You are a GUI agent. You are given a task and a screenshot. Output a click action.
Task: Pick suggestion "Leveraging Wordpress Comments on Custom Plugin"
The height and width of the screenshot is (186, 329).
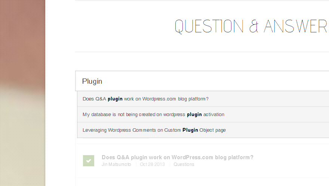pos(203,130)
